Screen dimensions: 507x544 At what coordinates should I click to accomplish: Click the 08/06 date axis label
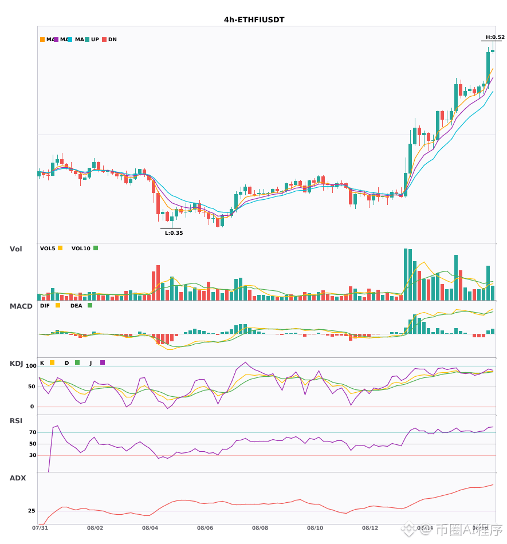[205, 528]
